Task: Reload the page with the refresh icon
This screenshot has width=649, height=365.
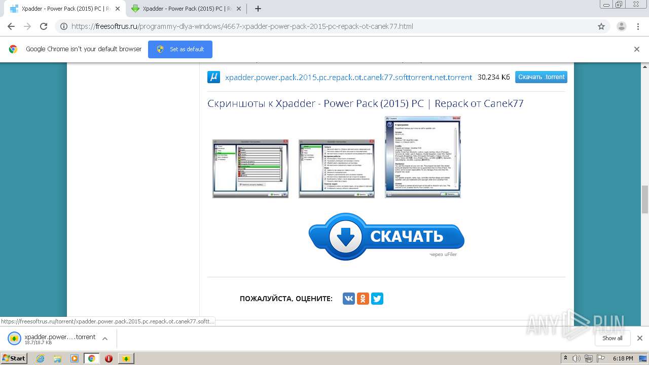Action: click(x=44, y=26)
